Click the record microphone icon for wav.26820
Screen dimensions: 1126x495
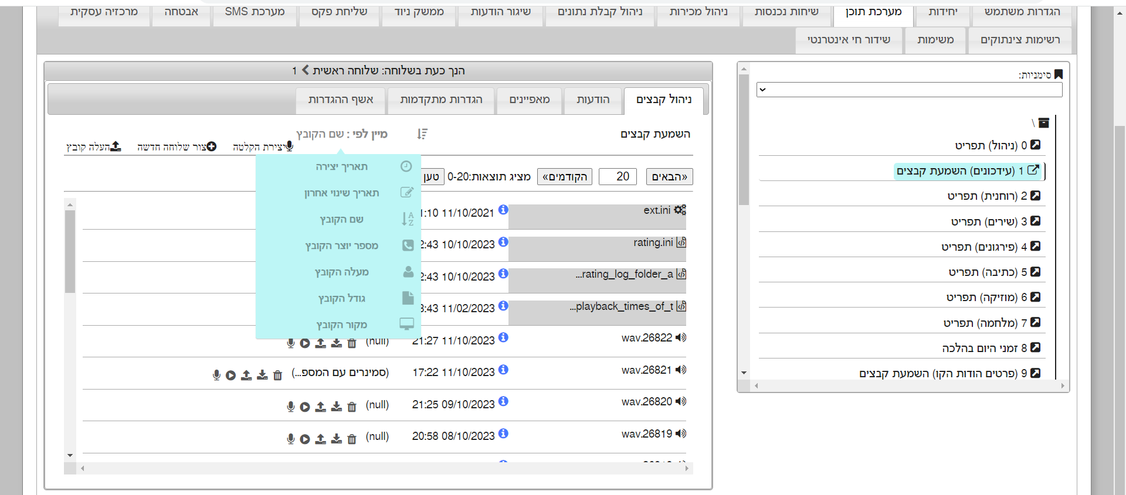(x=290, y=407)
